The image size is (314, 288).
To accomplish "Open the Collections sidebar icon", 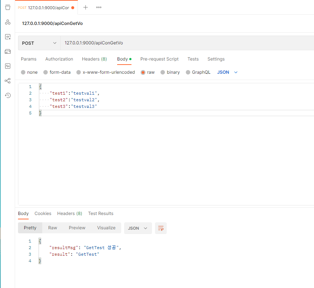I will [8, 7].
